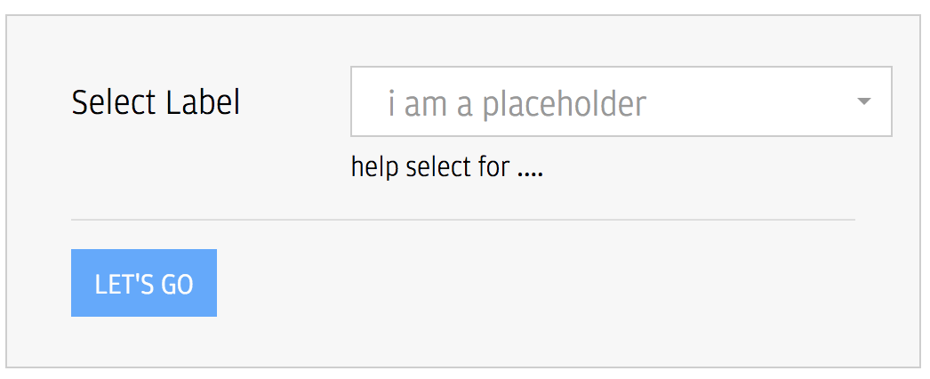Submit the form with LET'S GO

tap(144, 283)
